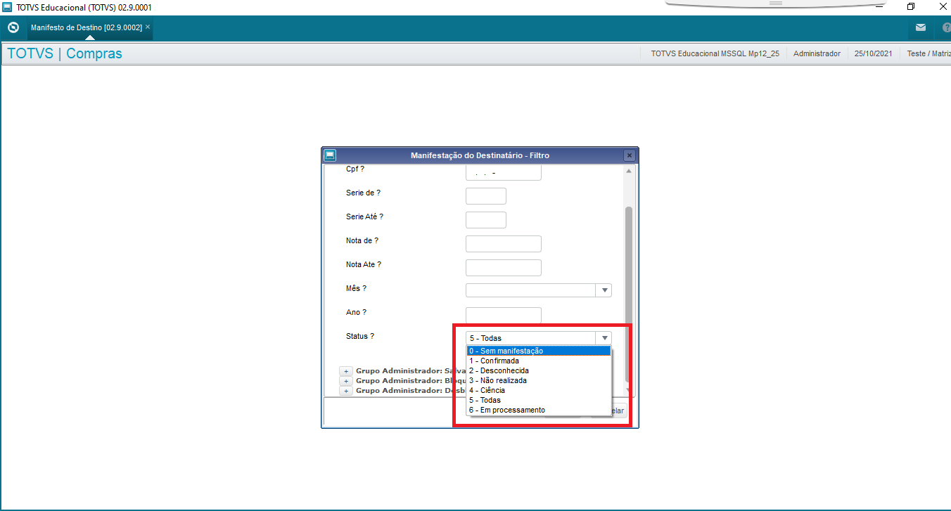Switch to Manifesto de Destino tab
This screenshot has width=951, height=511.
tap(86, 27)
